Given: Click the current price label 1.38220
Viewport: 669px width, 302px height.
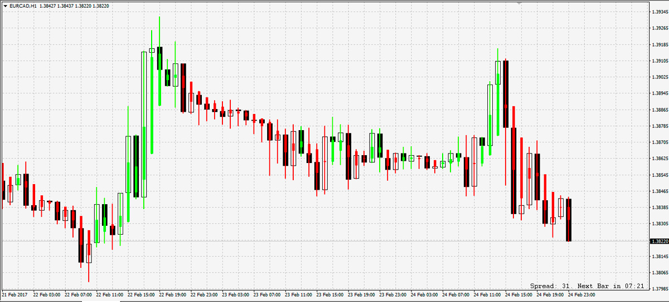Looking at the screenshot, I should [x=658, y=241].
